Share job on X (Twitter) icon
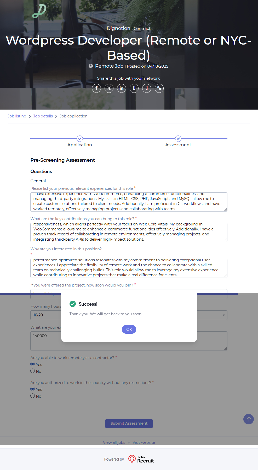This screenshot has width=258, height=470. [x=109, y=88]
